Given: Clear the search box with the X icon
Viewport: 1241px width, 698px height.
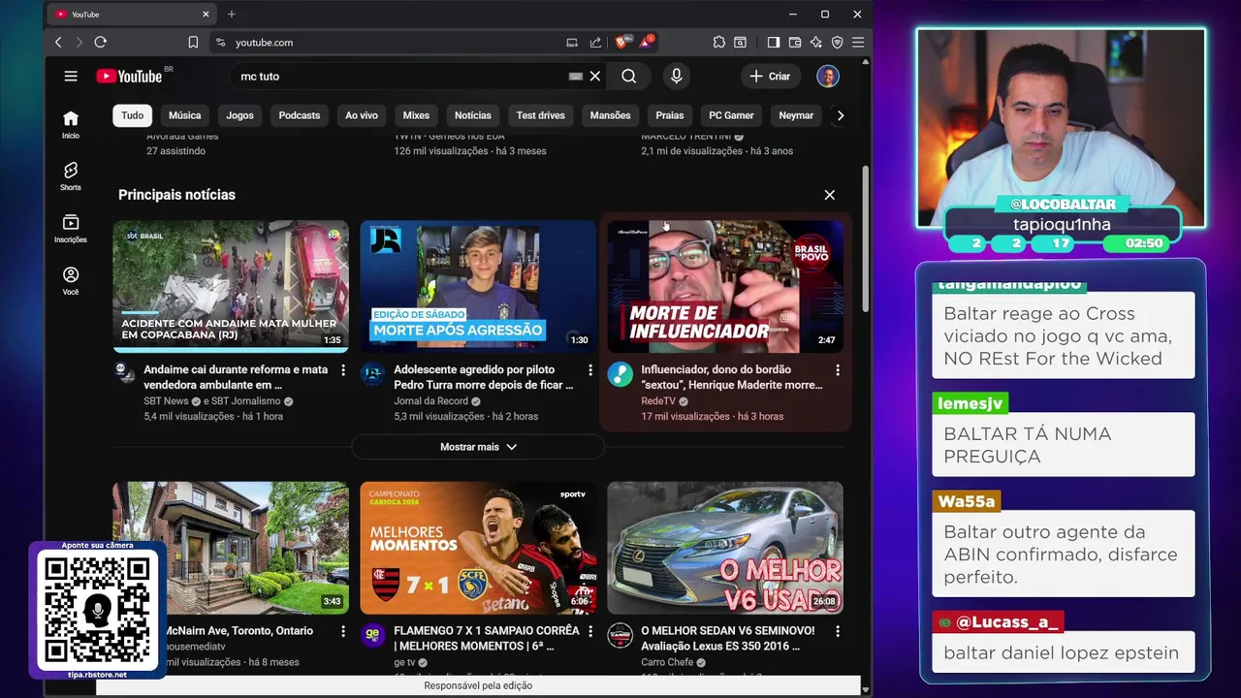Looking at the screenshot, I should click(595, 76).
